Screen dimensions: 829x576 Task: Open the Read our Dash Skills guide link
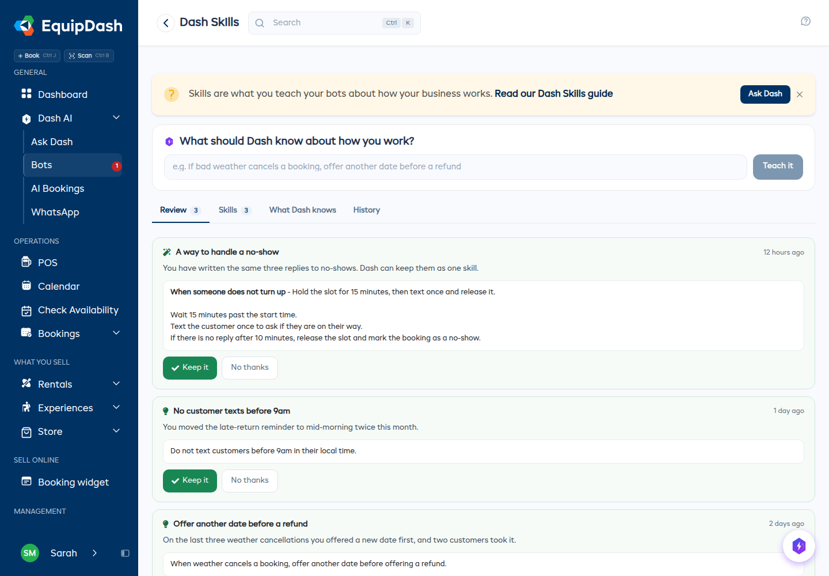point(554,94)
